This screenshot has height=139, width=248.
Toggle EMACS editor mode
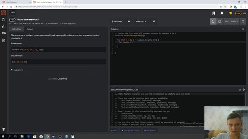point(234,22)
